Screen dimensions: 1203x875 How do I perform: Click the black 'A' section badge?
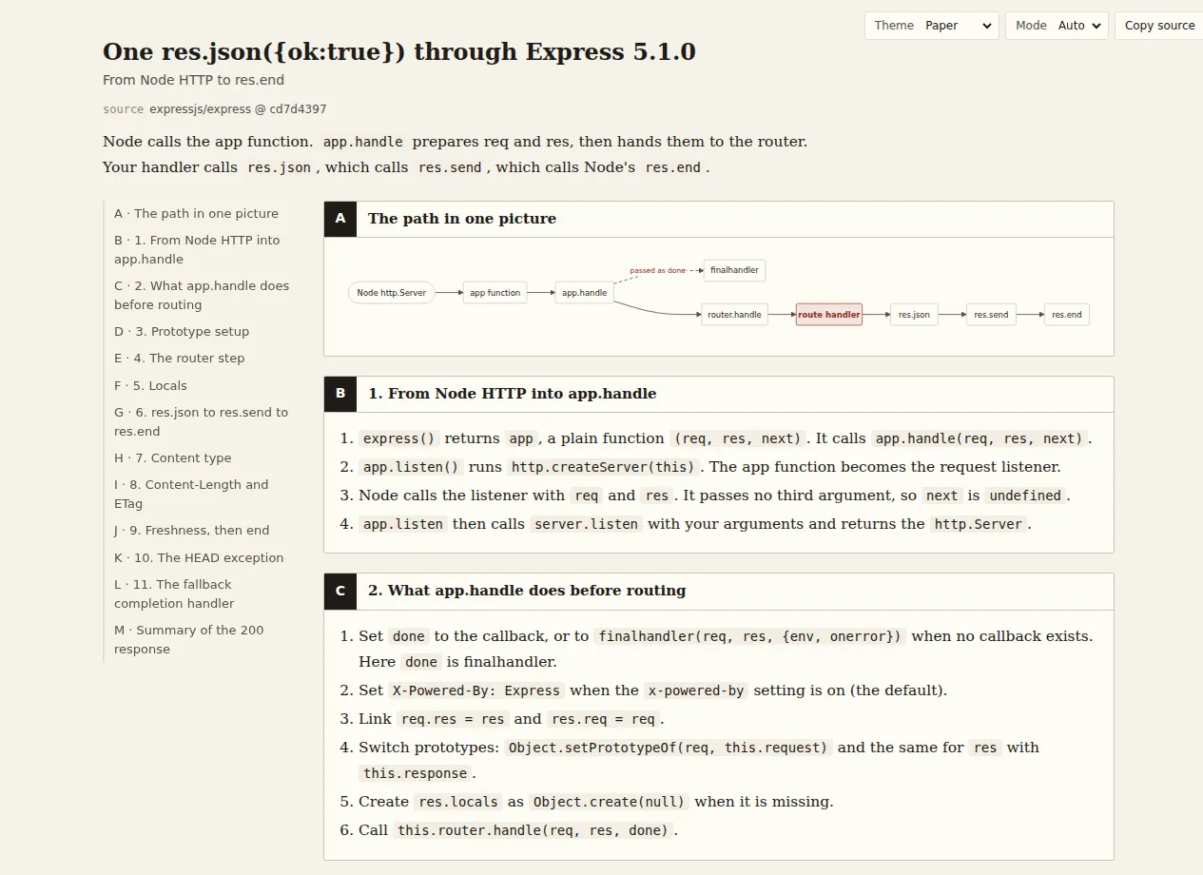(x=340, y=219)
